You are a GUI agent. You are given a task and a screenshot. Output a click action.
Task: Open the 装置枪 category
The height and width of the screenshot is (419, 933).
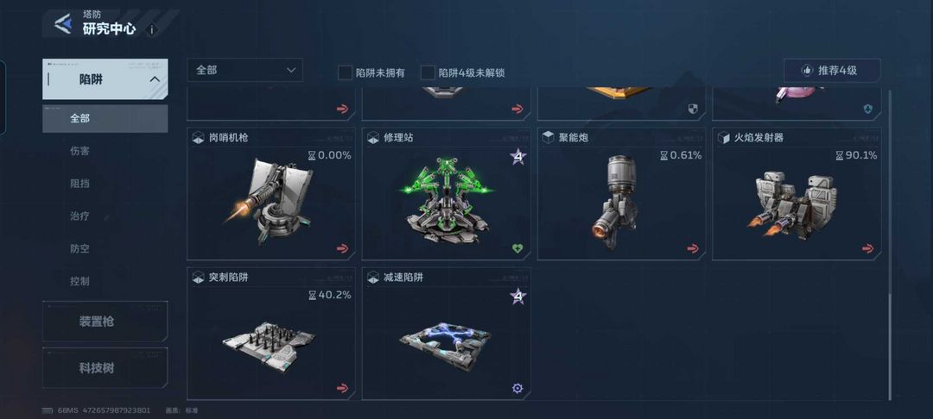coord(105,321)
